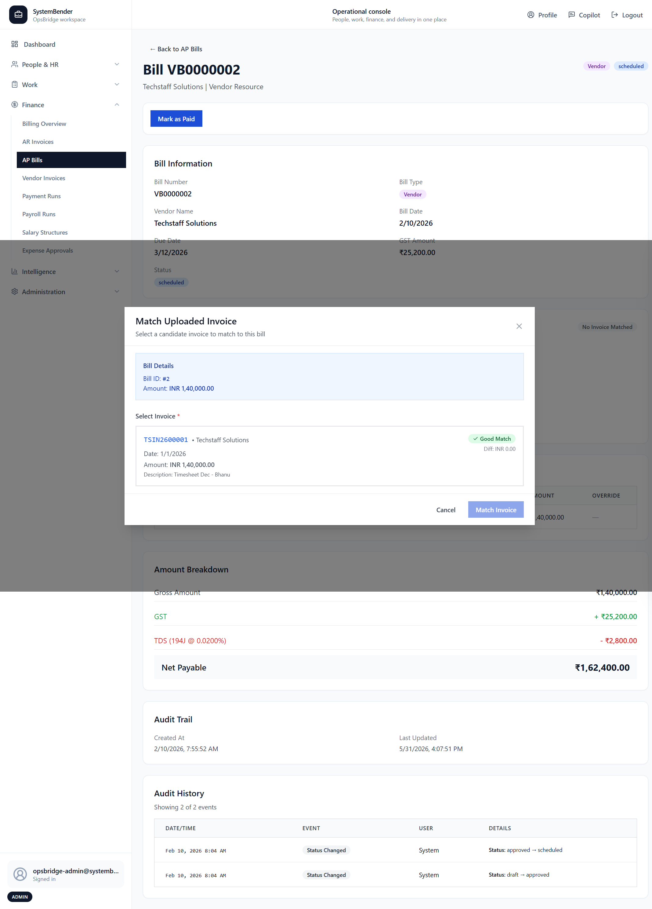652x909 pixels.
Task: Click the Administration gear icon
Action: (x=15, y=291)
